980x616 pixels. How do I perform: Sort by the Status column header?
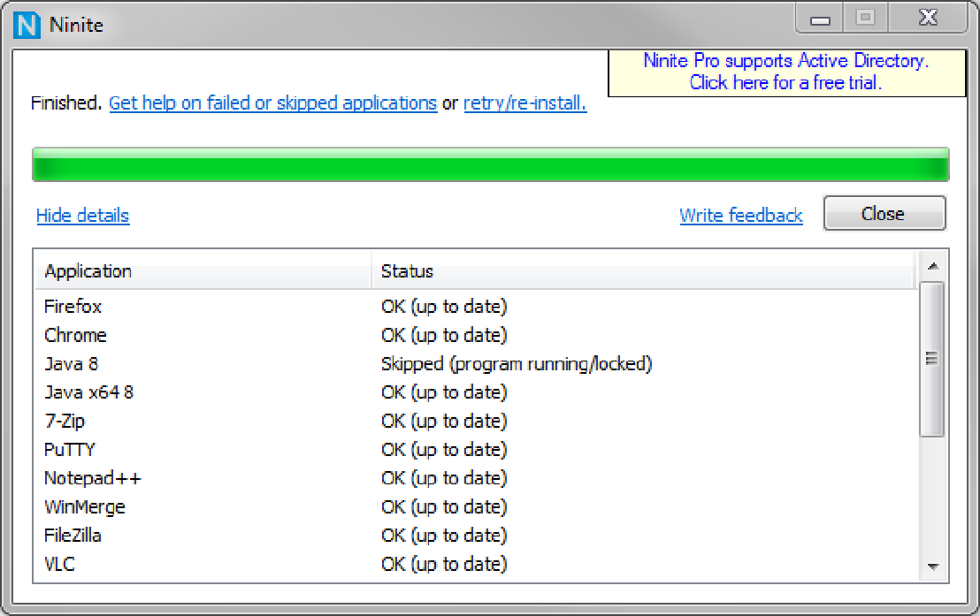644,271
